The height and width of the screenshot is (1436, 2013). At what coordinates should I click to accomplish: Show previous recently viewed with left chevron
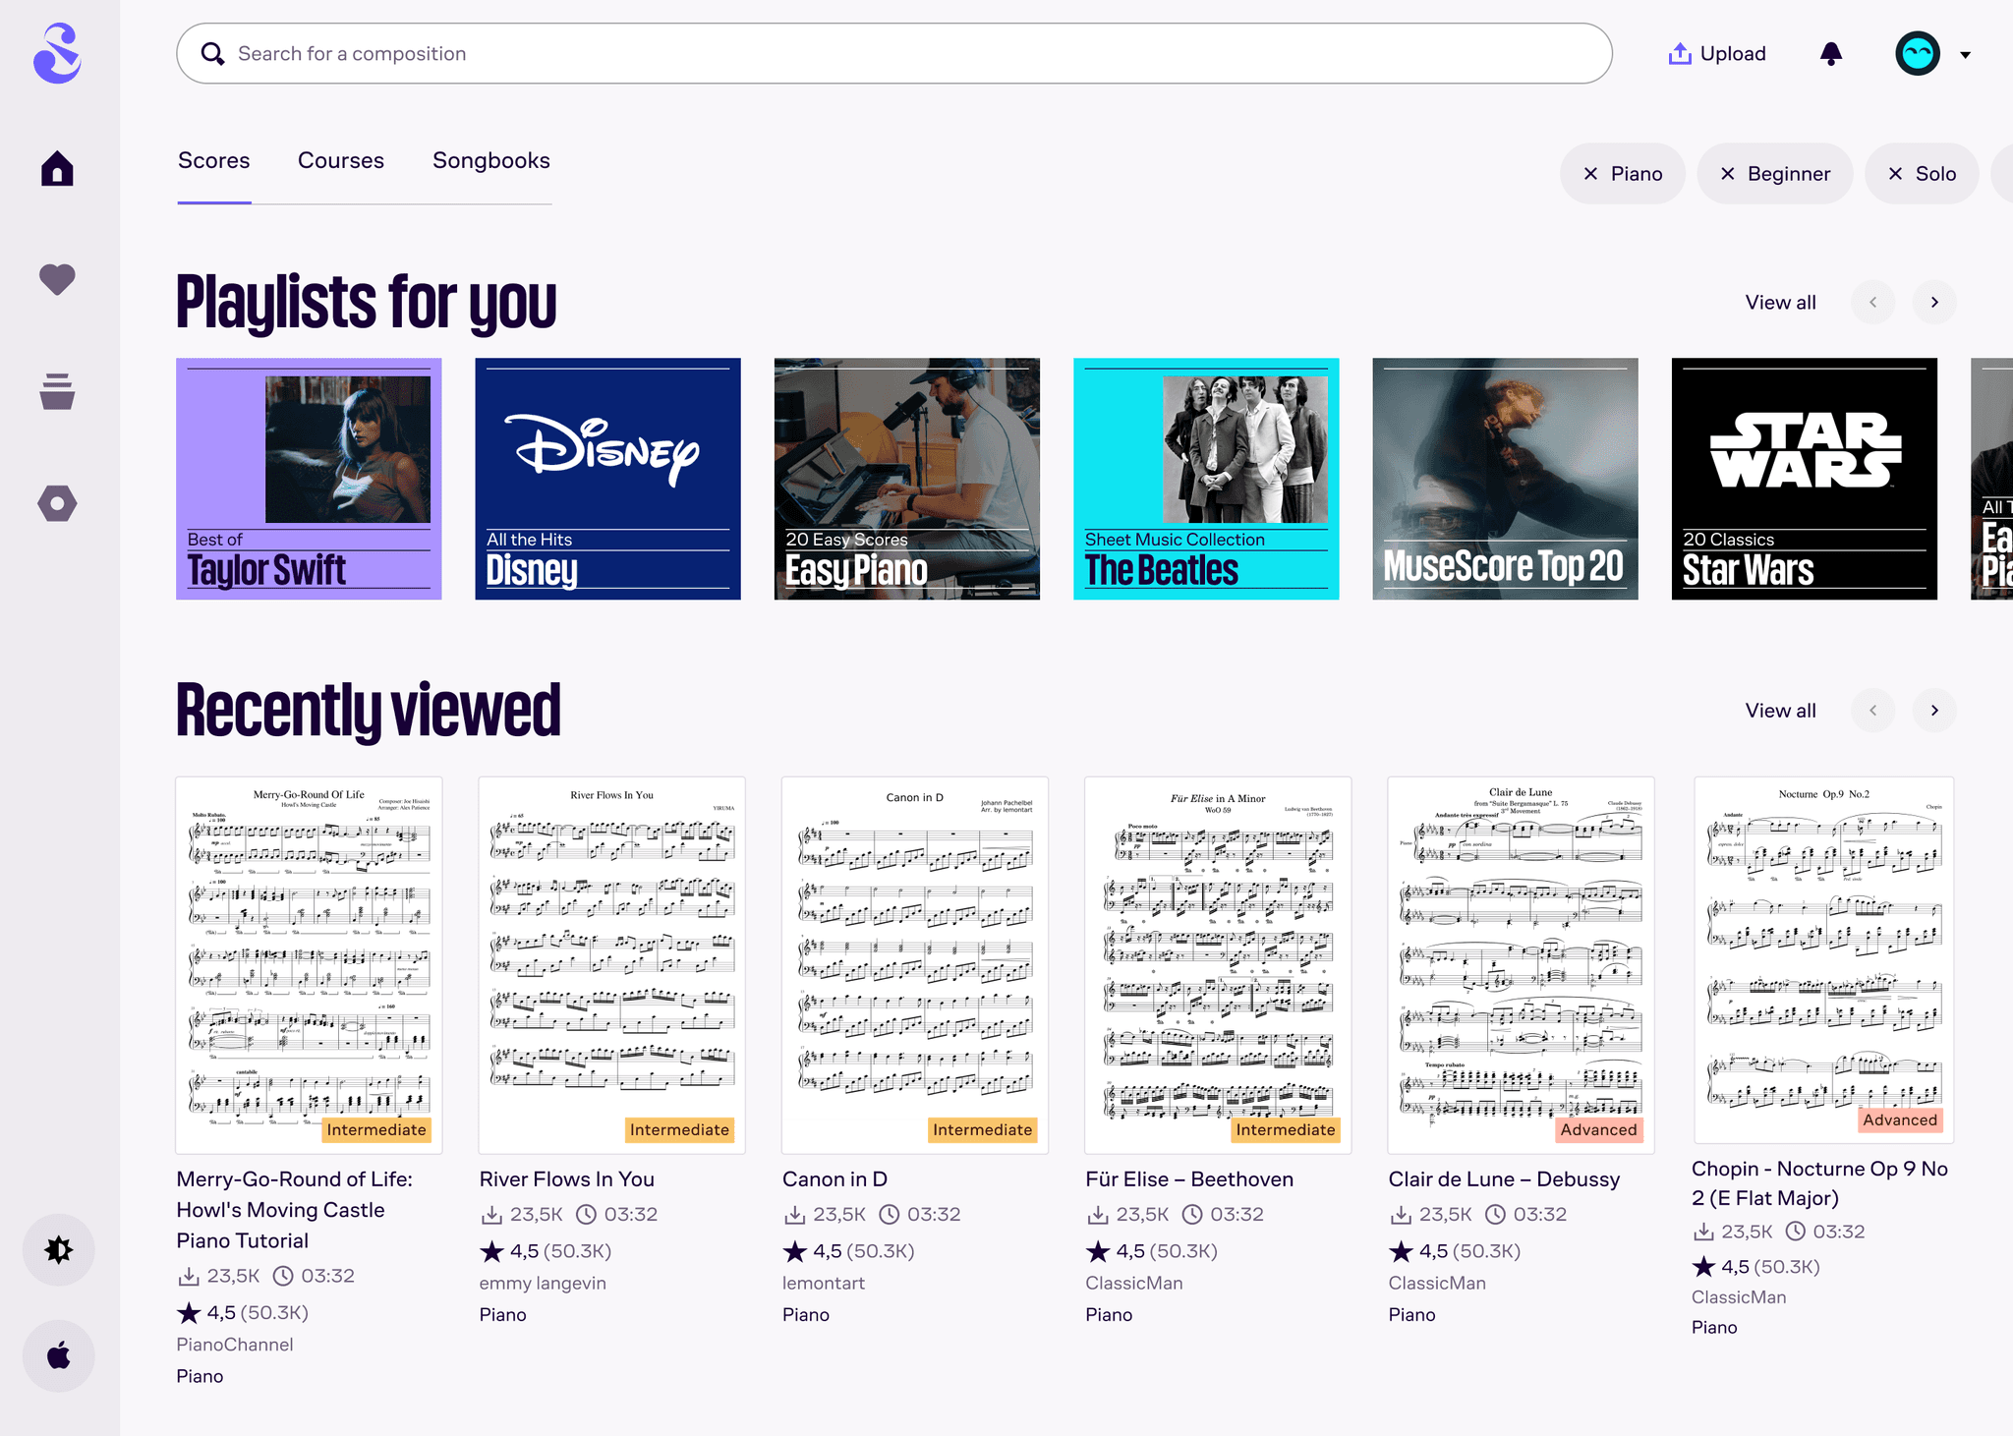1873,711
